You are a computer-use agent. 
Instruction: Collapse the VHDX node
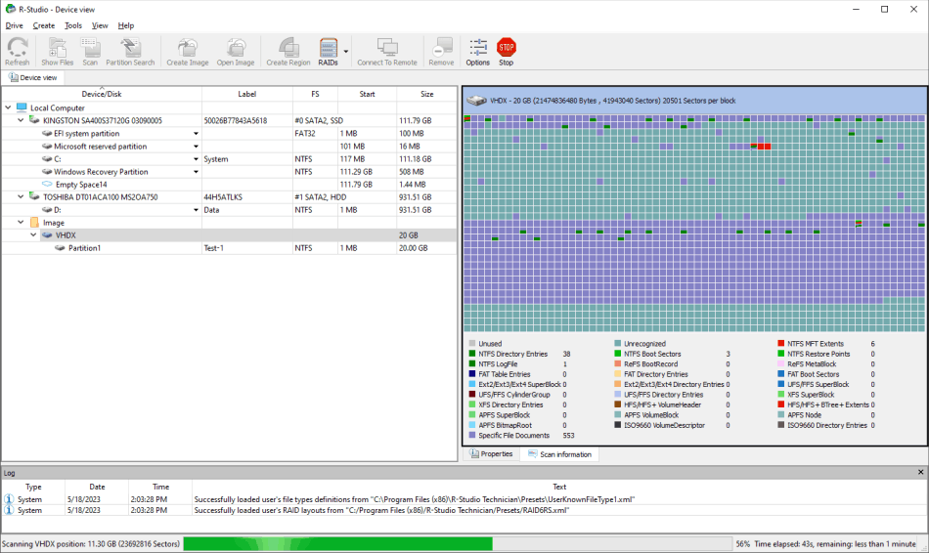coord(33,235)
